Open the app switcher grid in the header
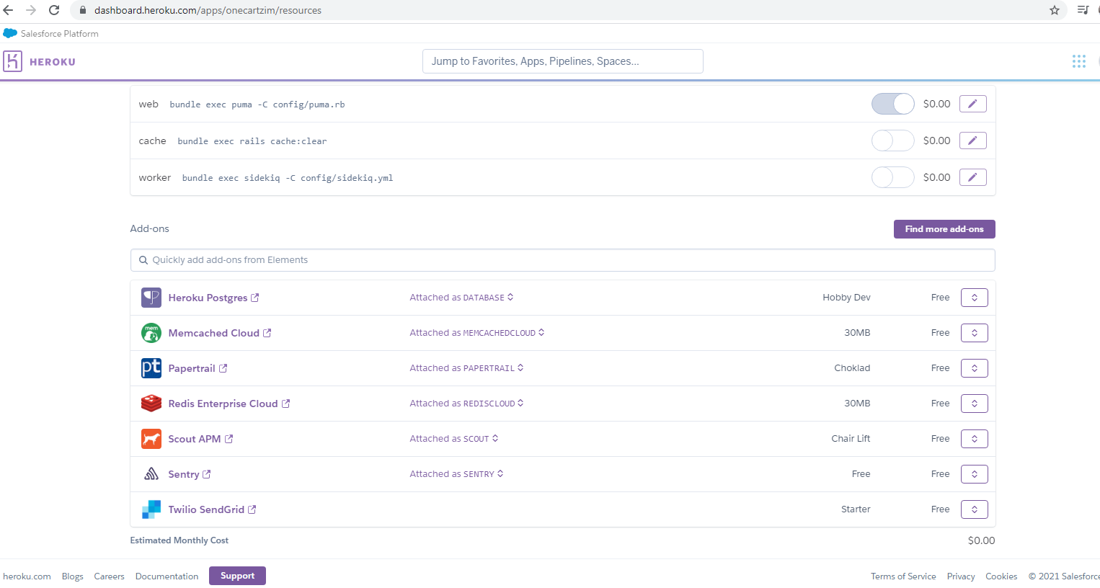Viewport: 1100px width, 588px height. (1079, 61)
